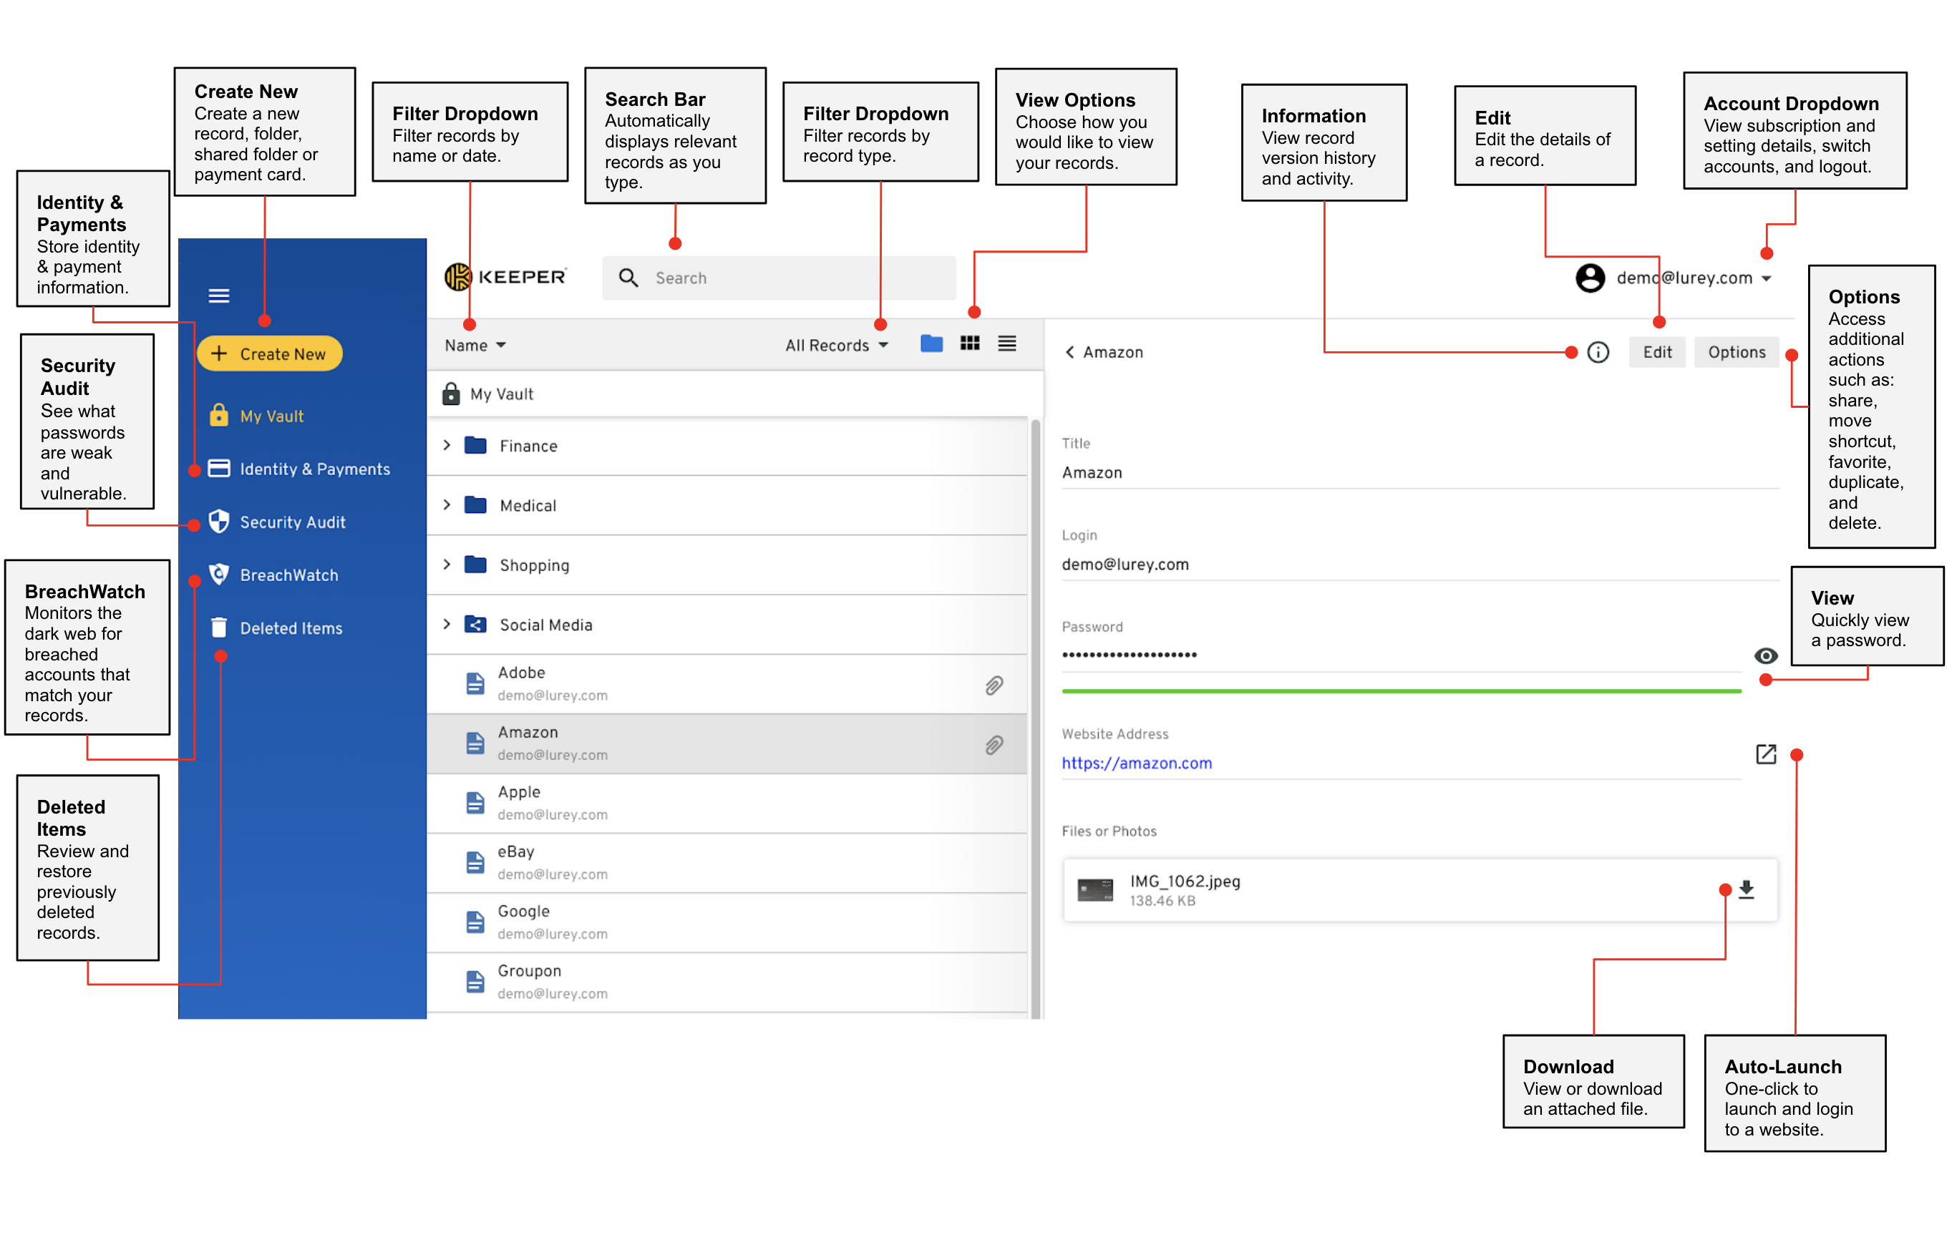The height and width of the screenshot is (1235, 1957).
Task: Open the Groupon record
Action: [727, 982]
